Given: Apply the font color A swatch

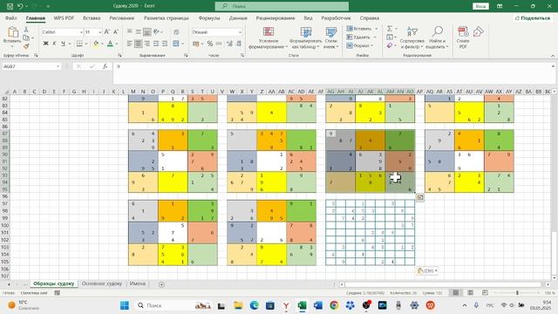Looking at the screenshot, I should pos(111,44).
